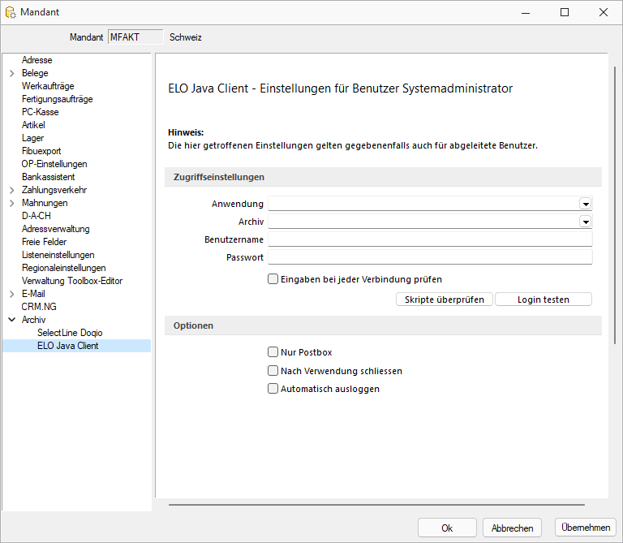Select Artikel in the tree
The image size is (623, 543).
coord(33,125)
